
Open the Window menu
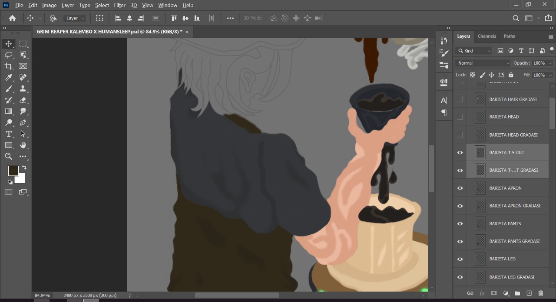(168, 5)
